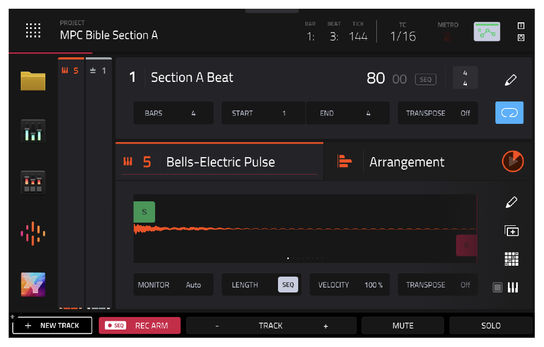
Task: Change the BARS value field
Action: (x=174, y=113)
